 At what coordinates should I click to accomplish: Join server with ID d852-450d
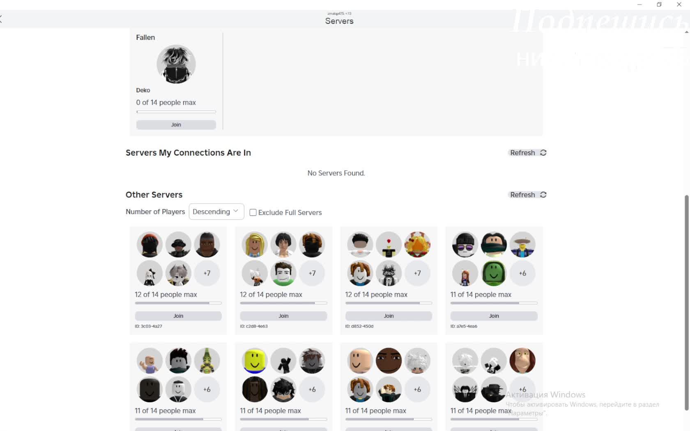[389, 316]
